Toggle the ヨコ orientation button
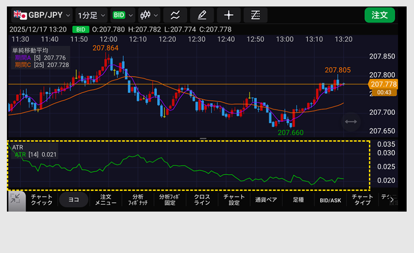414x253 pixels. (74, 200)
